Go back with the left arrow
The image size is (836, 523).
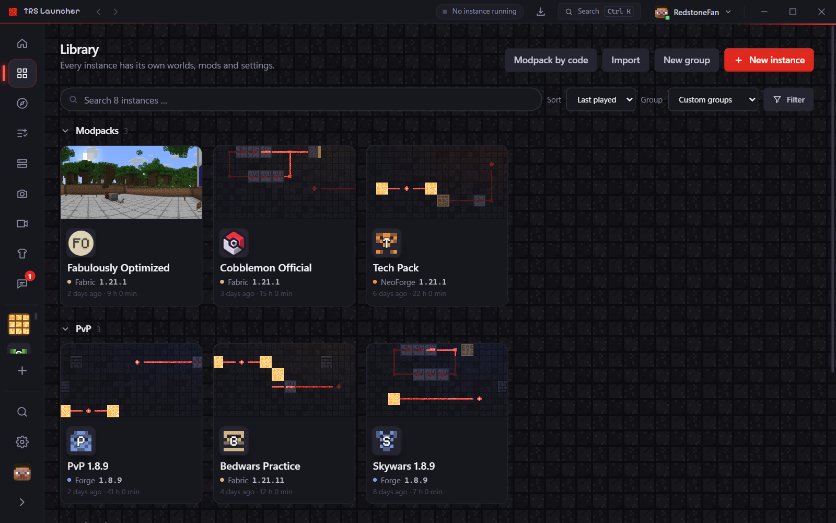click(98, 12)
